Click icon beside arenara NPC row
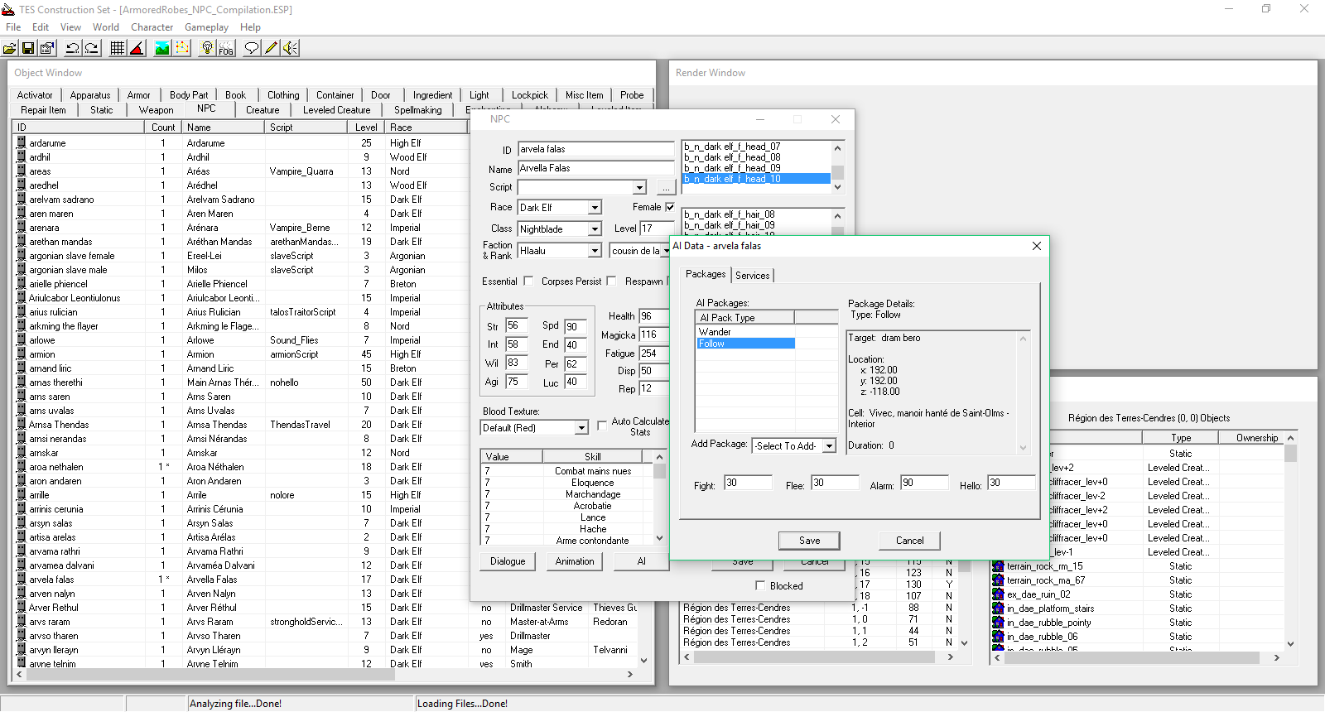This screenshot has width=1325, height=712. coord(22,227)
